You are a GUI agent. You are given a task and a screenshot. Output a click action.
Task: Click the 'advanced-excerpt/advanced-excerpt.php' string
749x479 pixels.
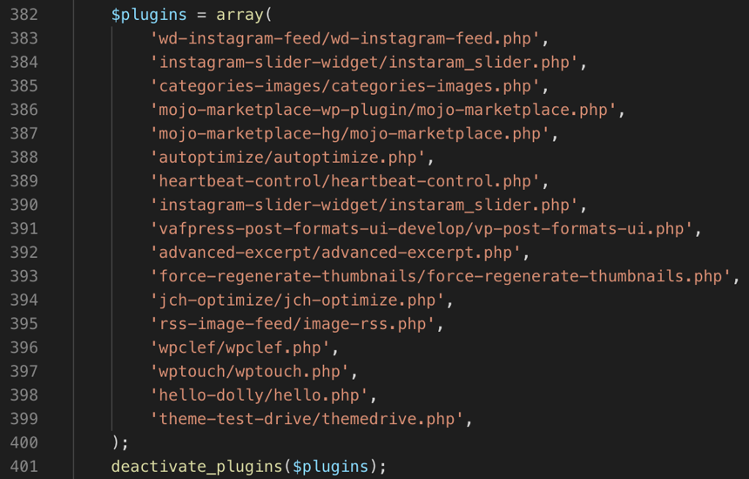(336, 253)
